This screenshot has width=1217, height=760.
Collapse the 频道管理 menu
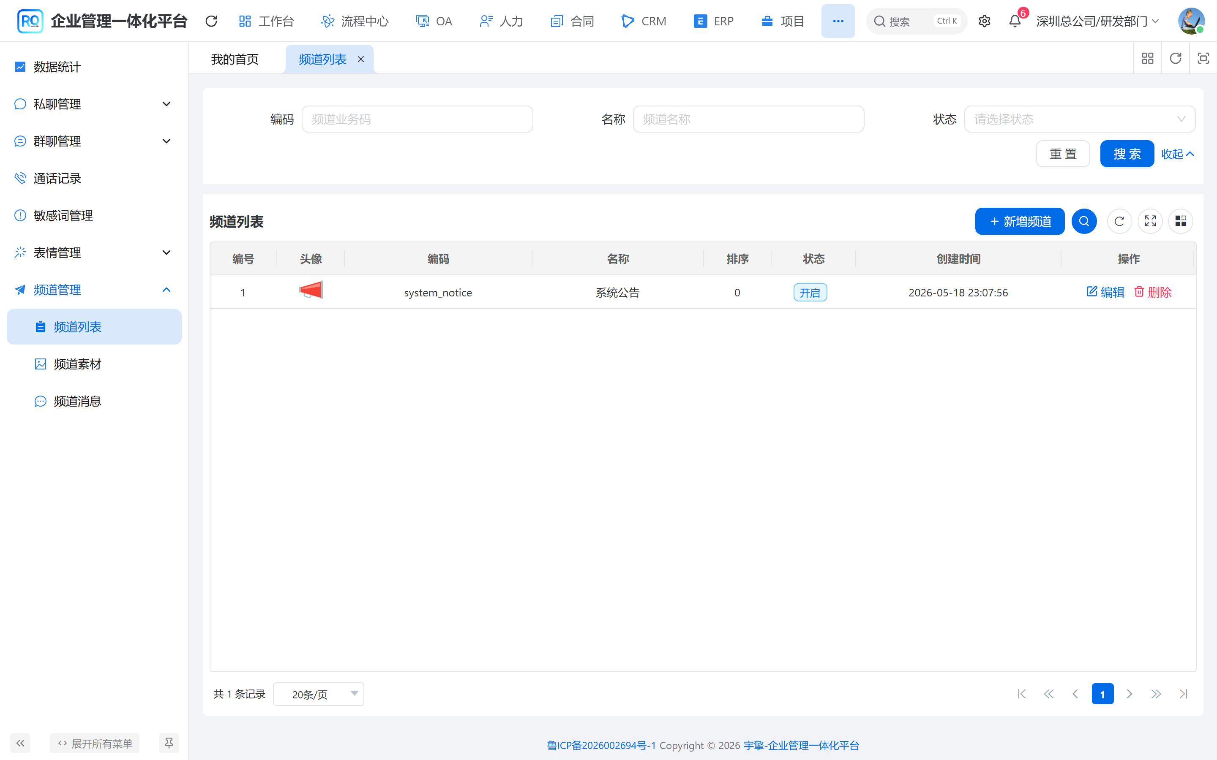[x=94, y=290]
